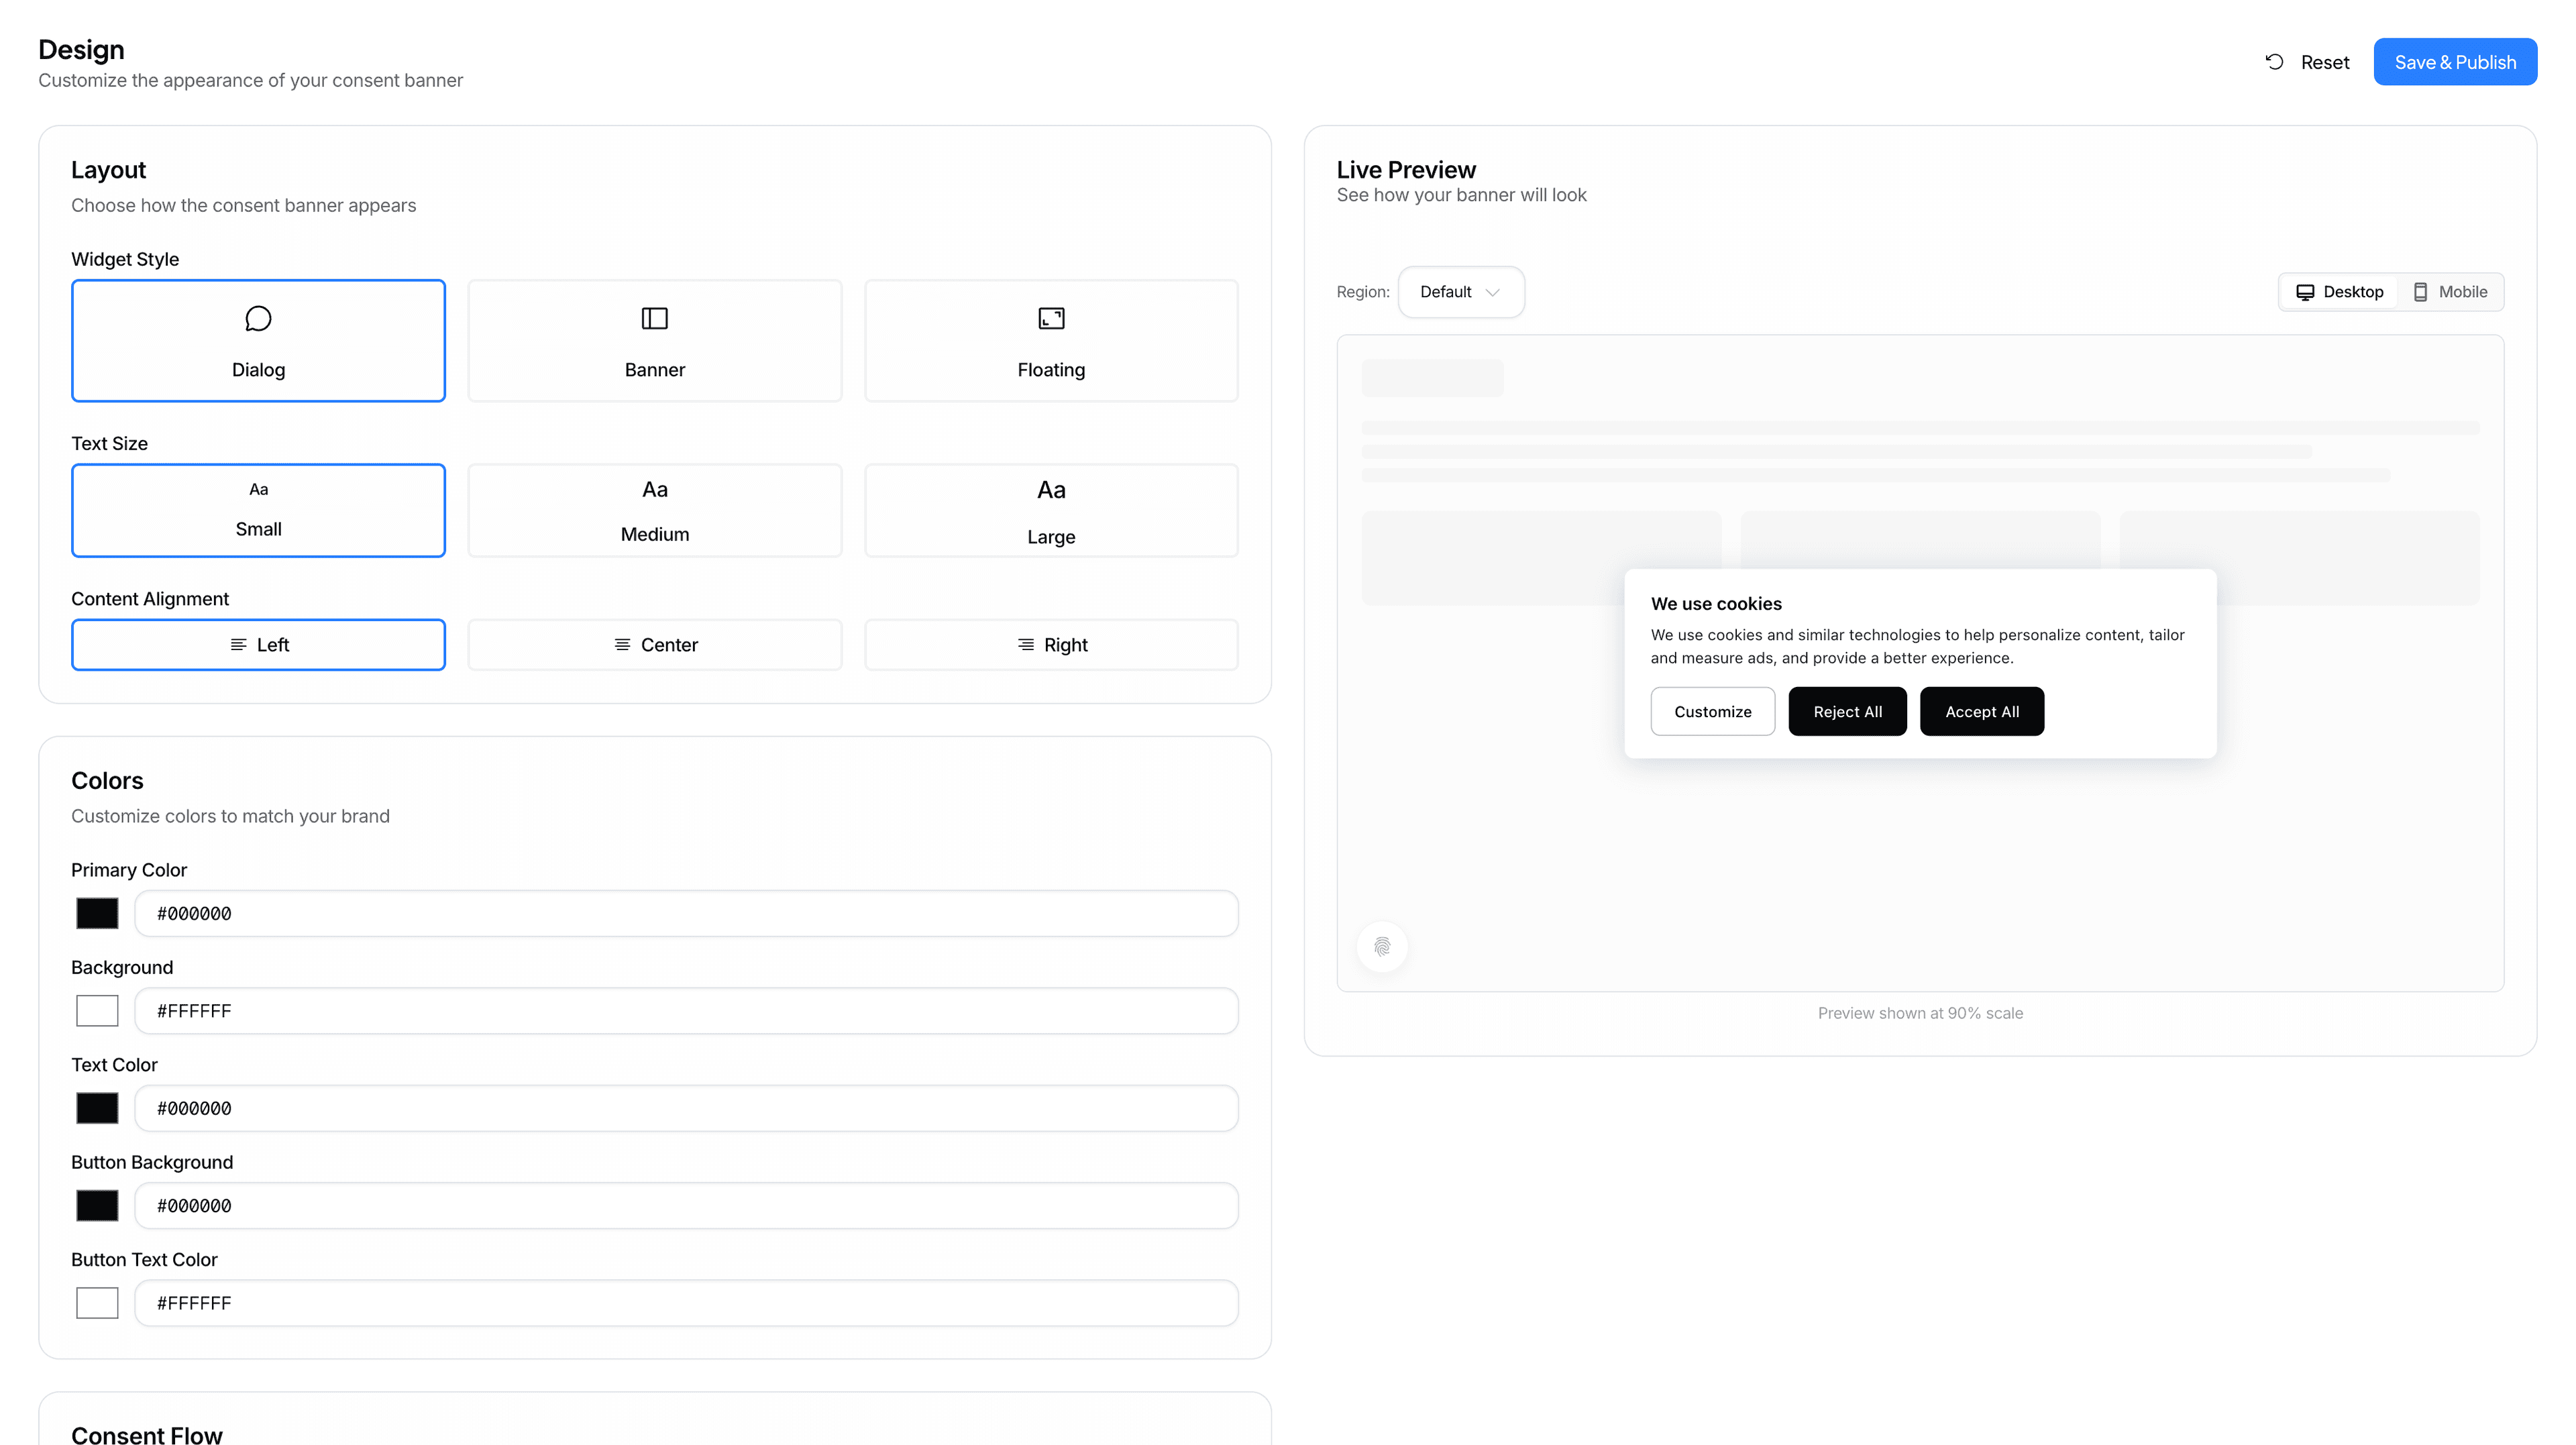
Task: Set text size to Large
Action: tap(1051, 510)
